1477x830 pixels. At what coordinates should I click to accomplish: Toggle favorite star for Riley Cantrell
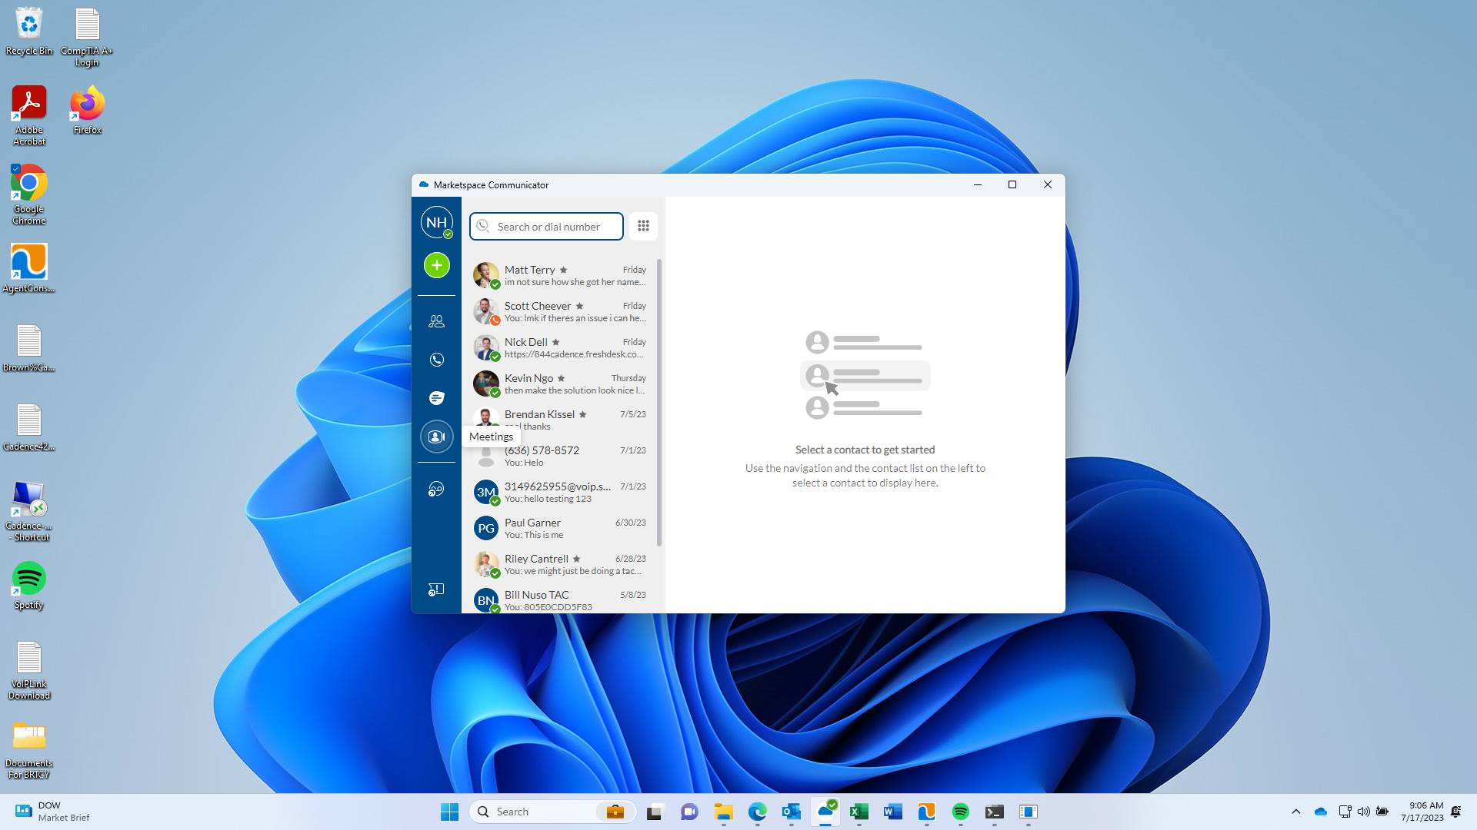click(576, 559)
